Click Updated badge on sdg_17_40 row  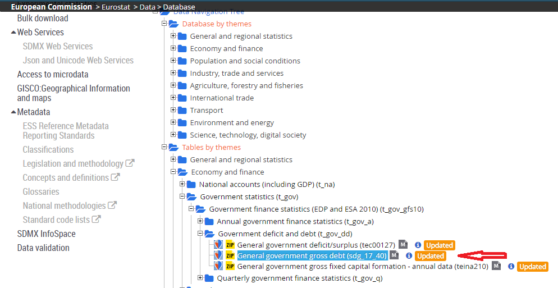pos(431,256)
